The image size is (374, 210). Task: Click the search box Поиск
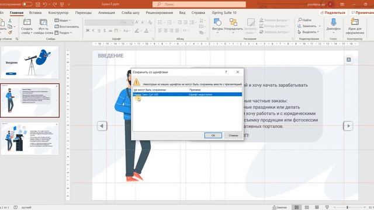(x=199, y=4)
